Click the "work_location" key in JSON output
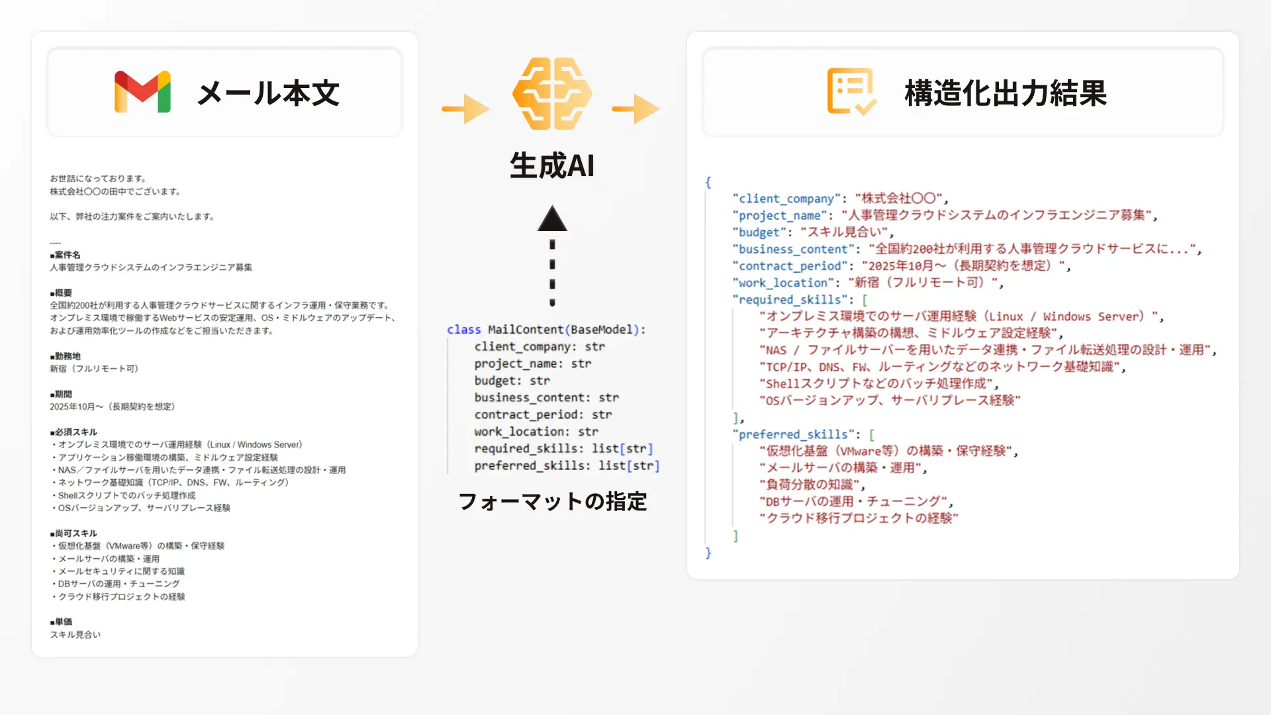The height and width of the screenshot is (715, 1271). coord(782,283)
